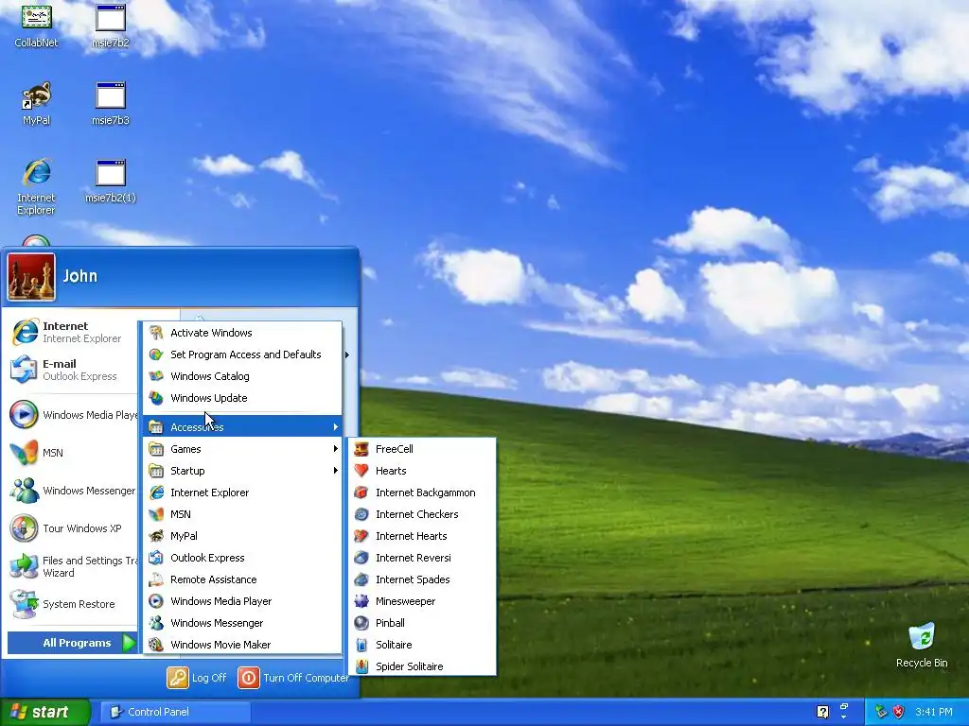The height and width of the screenshot is (726, 969).
Task: Select msie7b2(1) desktop file
Action: [111, 181]
